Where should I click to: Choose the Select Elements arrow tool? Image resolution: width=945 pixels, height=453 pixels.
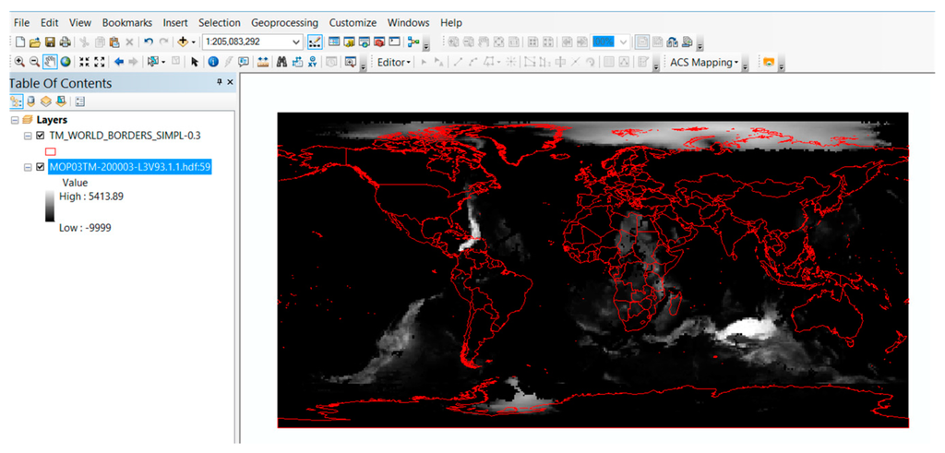point(195,62)
